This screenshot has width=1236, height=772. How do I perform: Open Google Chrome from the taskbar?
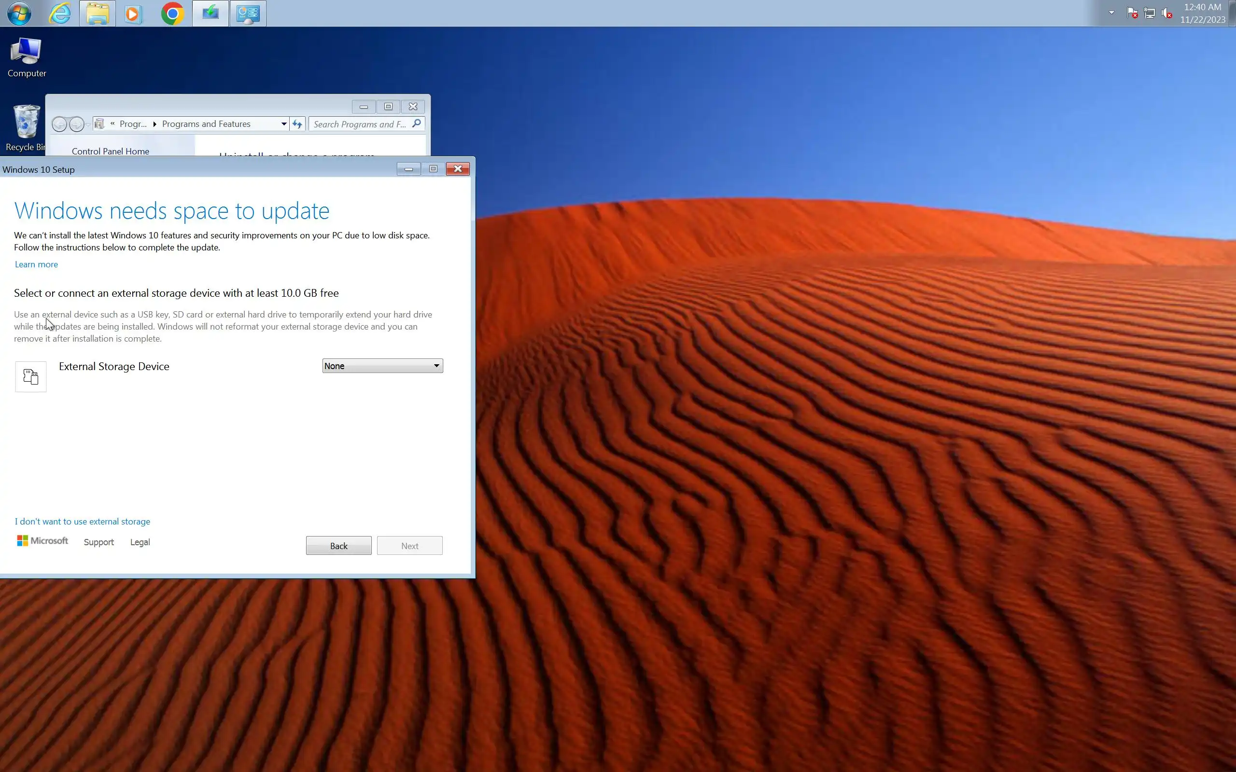(172, 14)
